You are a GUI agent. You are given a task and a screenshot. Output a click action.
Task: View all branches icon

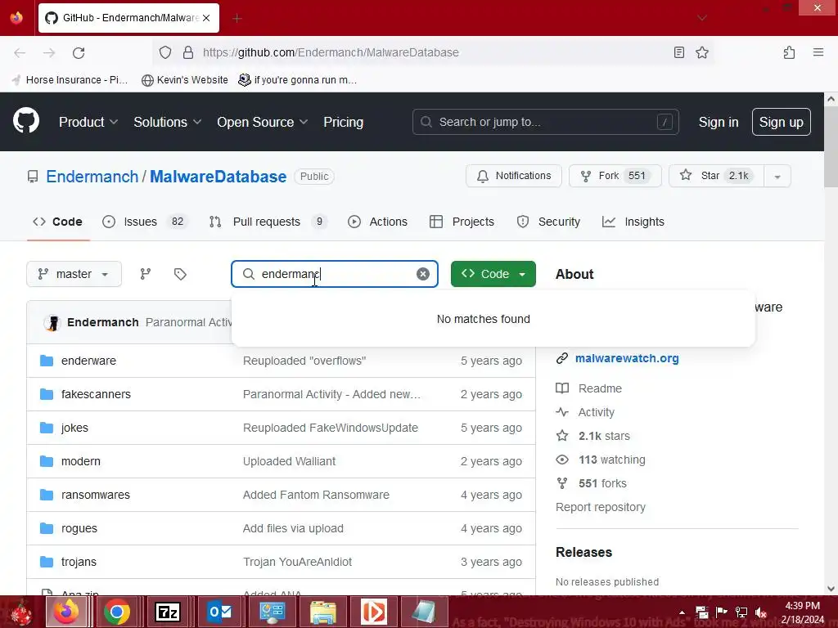146,274
